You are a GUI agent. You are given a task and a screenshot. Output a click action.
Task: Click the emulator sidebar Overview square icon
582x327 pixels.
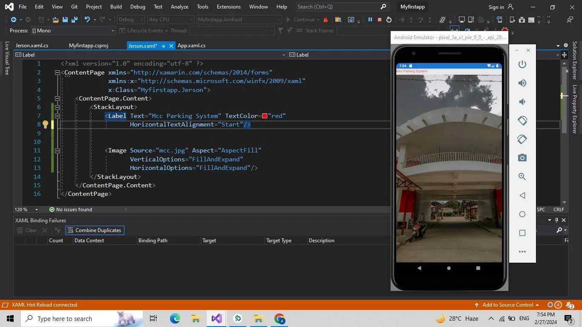(x=522, y=233)
